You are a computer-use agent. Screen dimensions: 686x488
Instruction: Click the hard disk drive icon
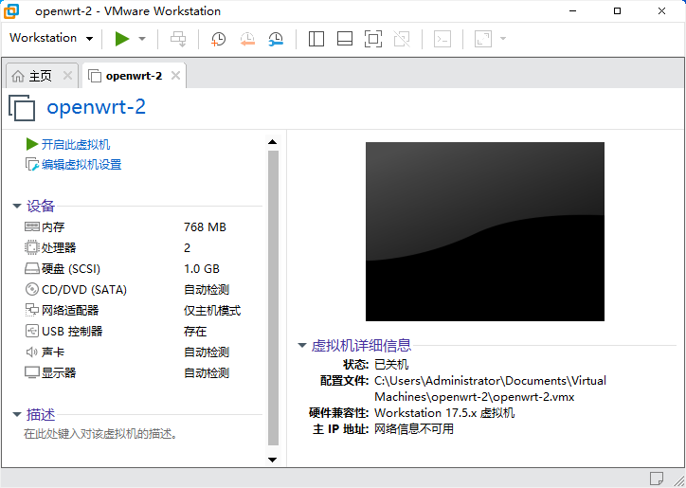tap(32, 269)
